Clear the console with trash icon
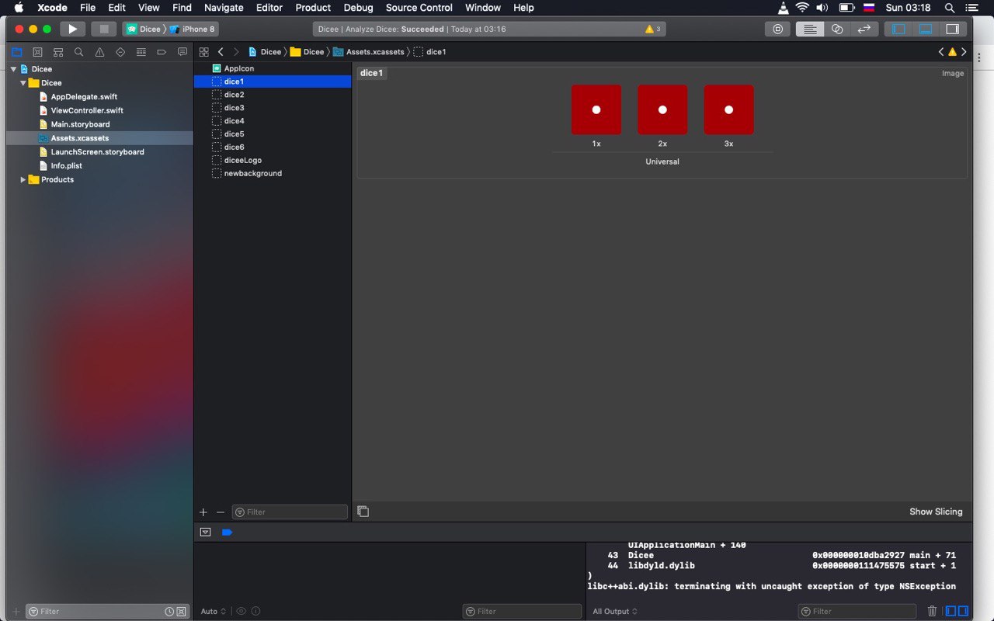Screen dimensions: 994x621 933,611
